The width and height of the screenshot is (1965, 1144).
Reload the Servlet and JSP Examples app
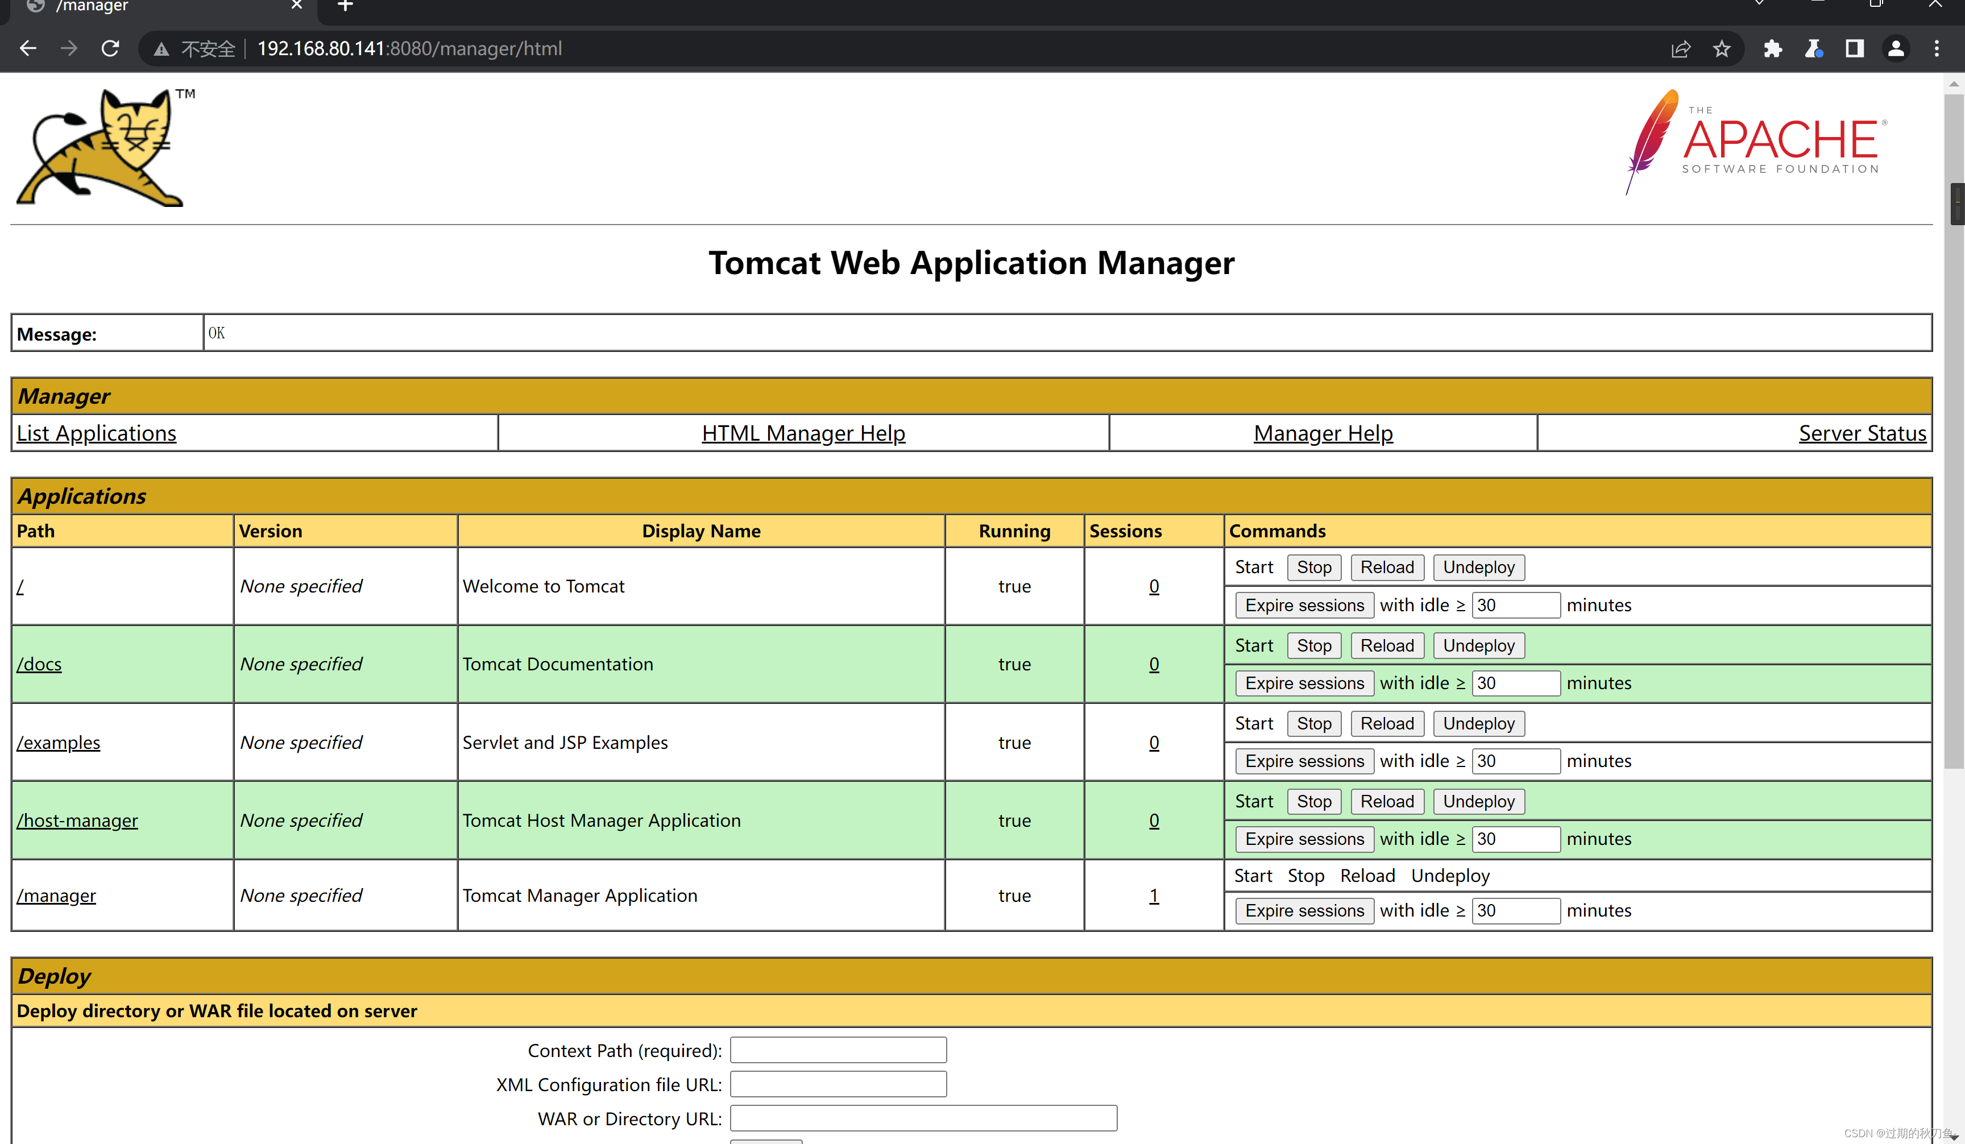[x=1387, y=724]
